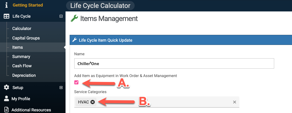Click the wrench icon in Quick Update header
The height and width of the screenshot is (113, 292).
point(74,40)
